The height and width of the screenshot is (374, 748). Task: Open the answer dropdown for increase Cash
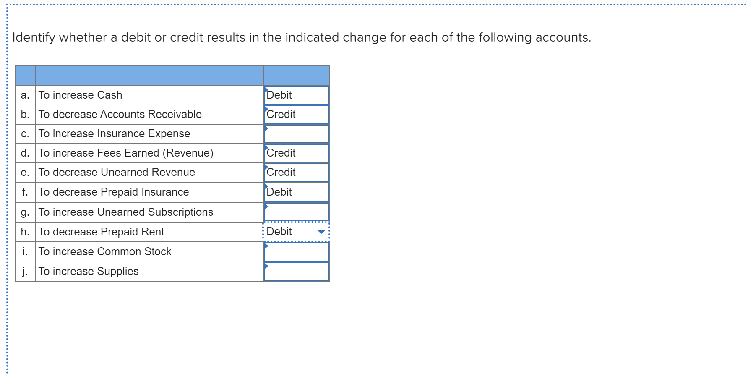(x=296, y=95)
